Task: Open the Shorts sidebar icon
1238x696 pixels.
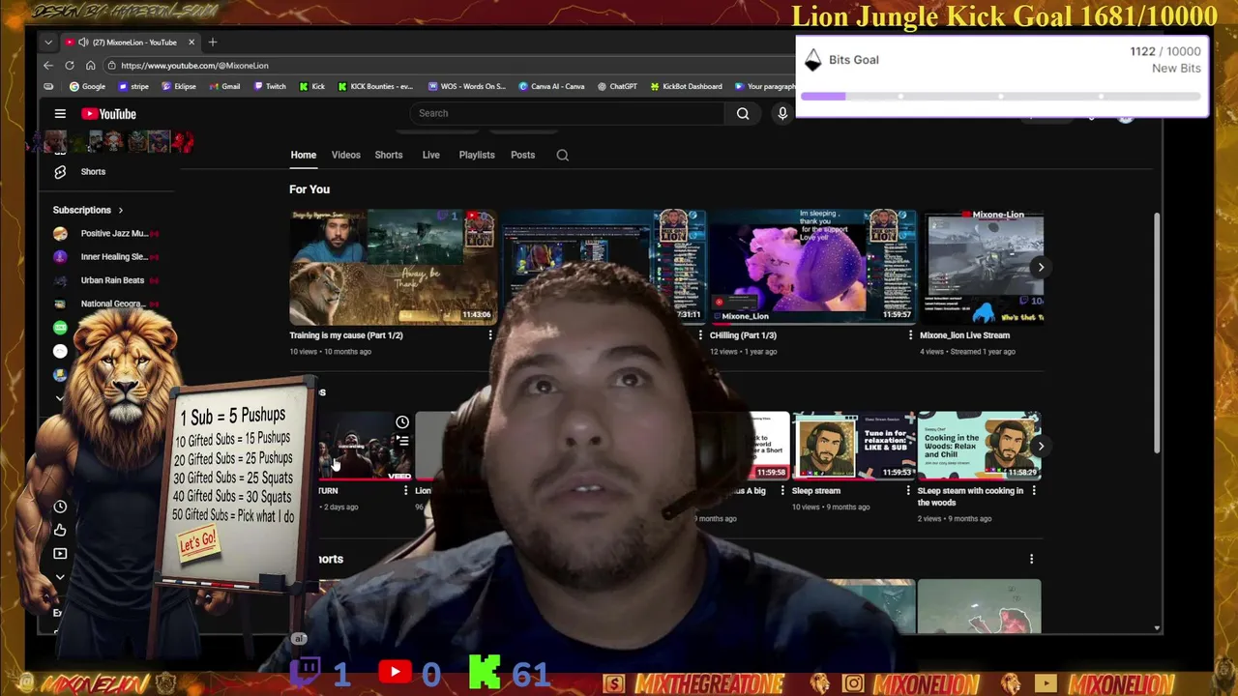Action: point(60,171)
